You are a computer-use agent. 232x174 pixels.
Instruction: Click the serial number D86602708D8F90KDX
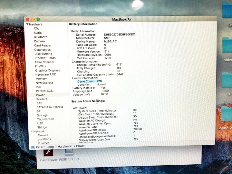point(120,34)
